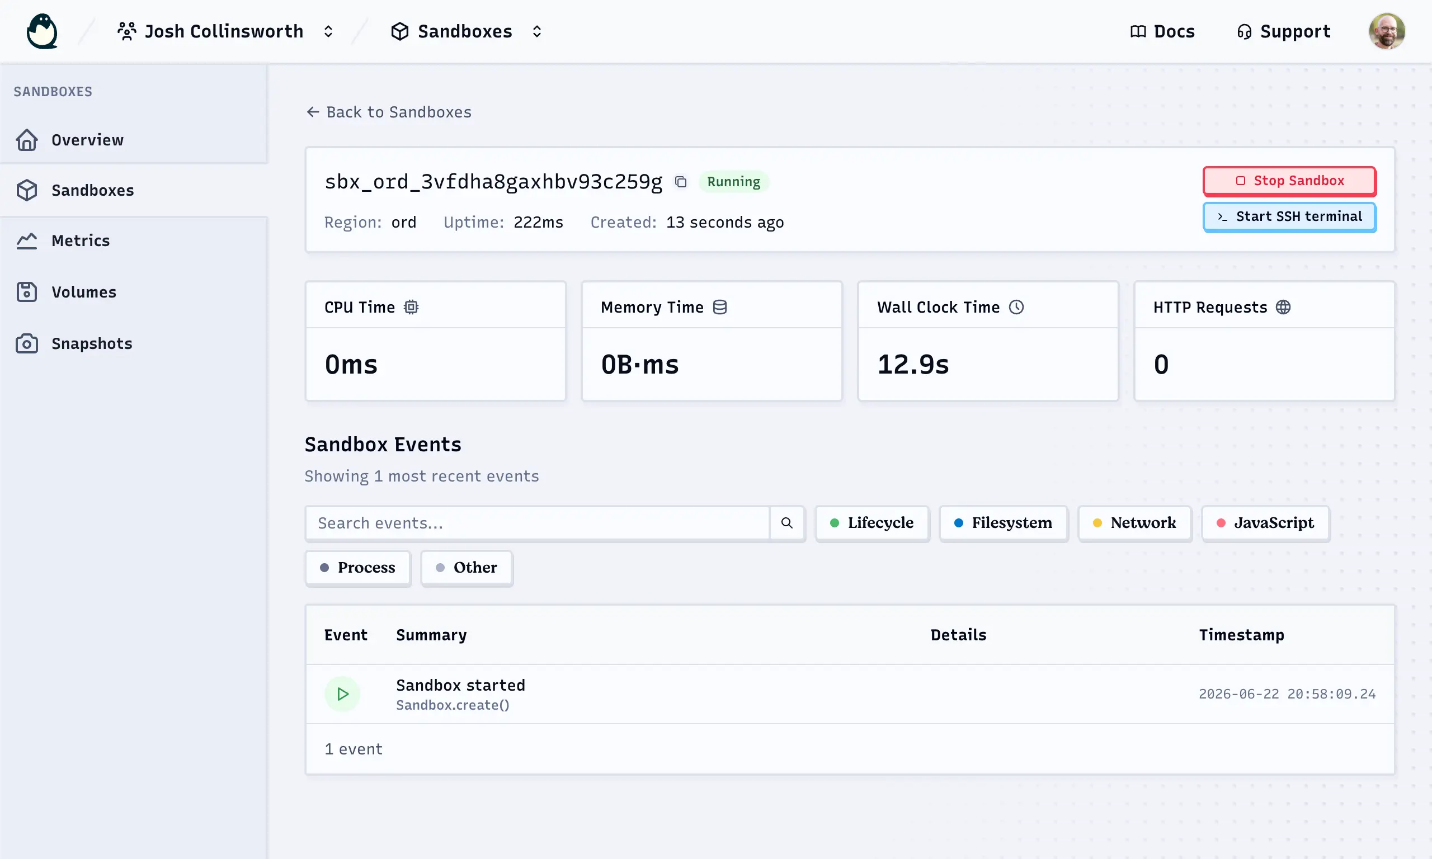Click the magnifier search button
The height and width of the screenshot is (859, 1432).
pyautogui.click(x=786, y=523)
